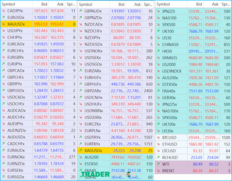The height and width of the screenshot is (181, 232).
Task: Click XAGUSDx bid price 24.223
Action: [119, 151]
